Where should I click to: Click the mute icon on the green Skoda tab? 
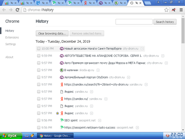pos(121,3)
